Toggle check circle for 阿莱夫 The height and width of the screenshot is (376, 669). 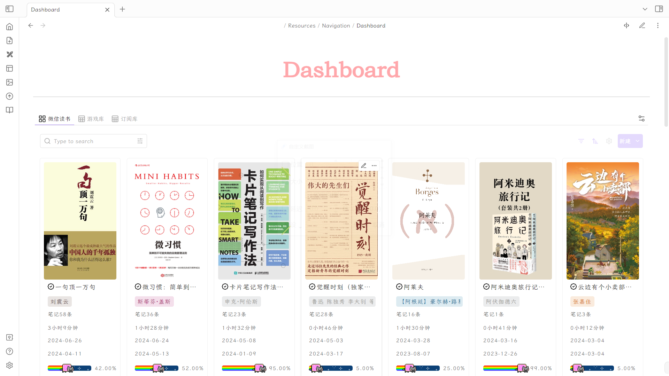(x=399, y=287)
